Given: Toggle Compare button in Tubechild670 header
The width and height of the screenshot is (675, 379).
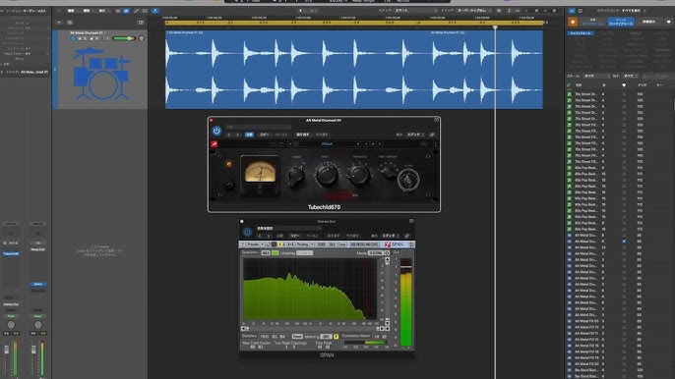Looking at the screenshot, I should [x=249, y=135].
